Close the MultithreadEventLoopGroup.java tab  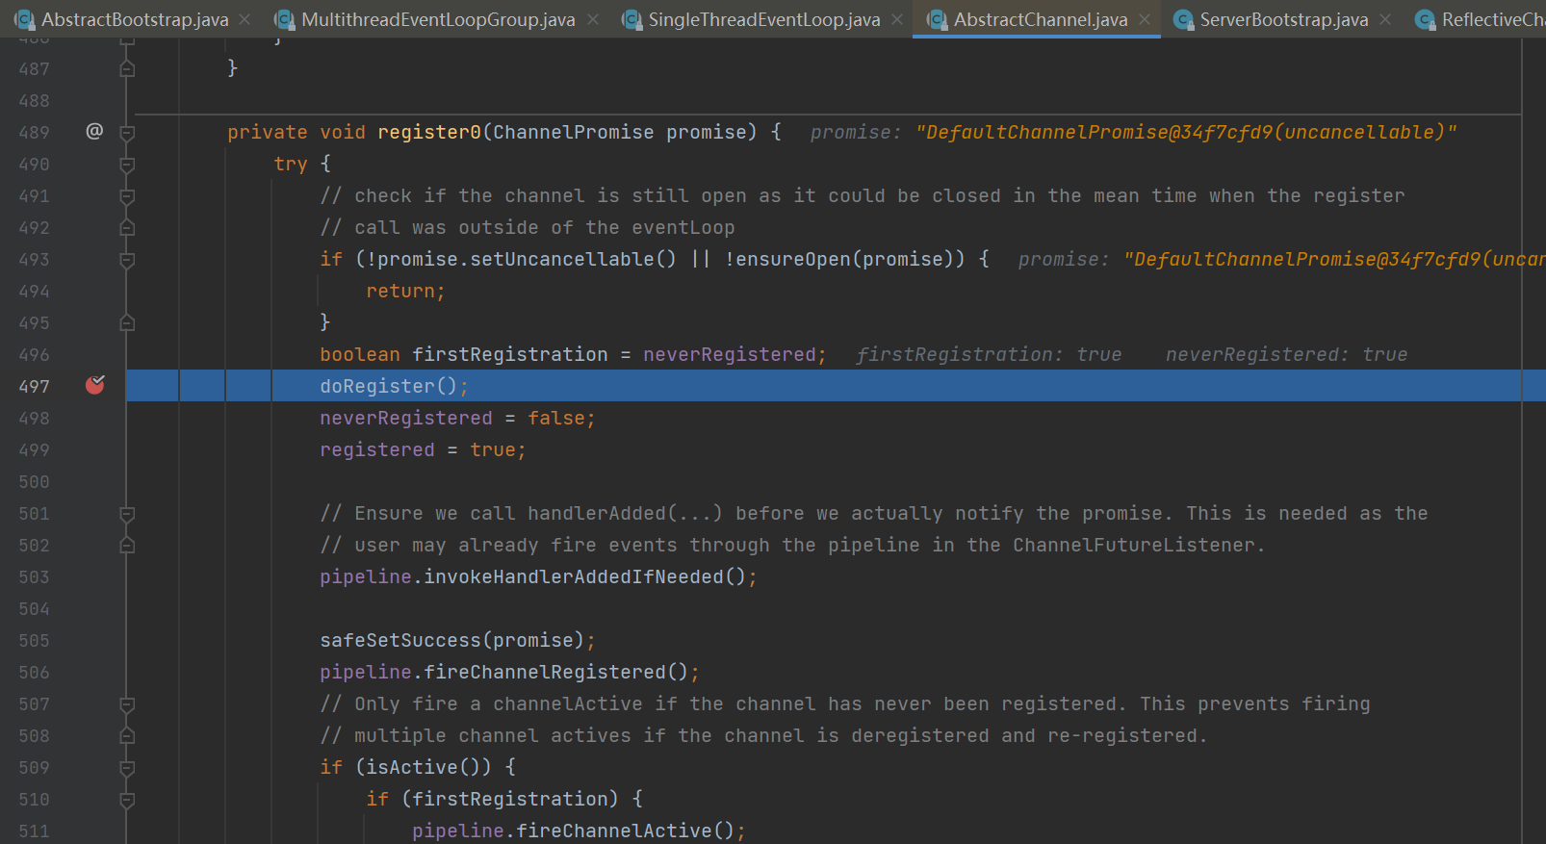point(593,19)
